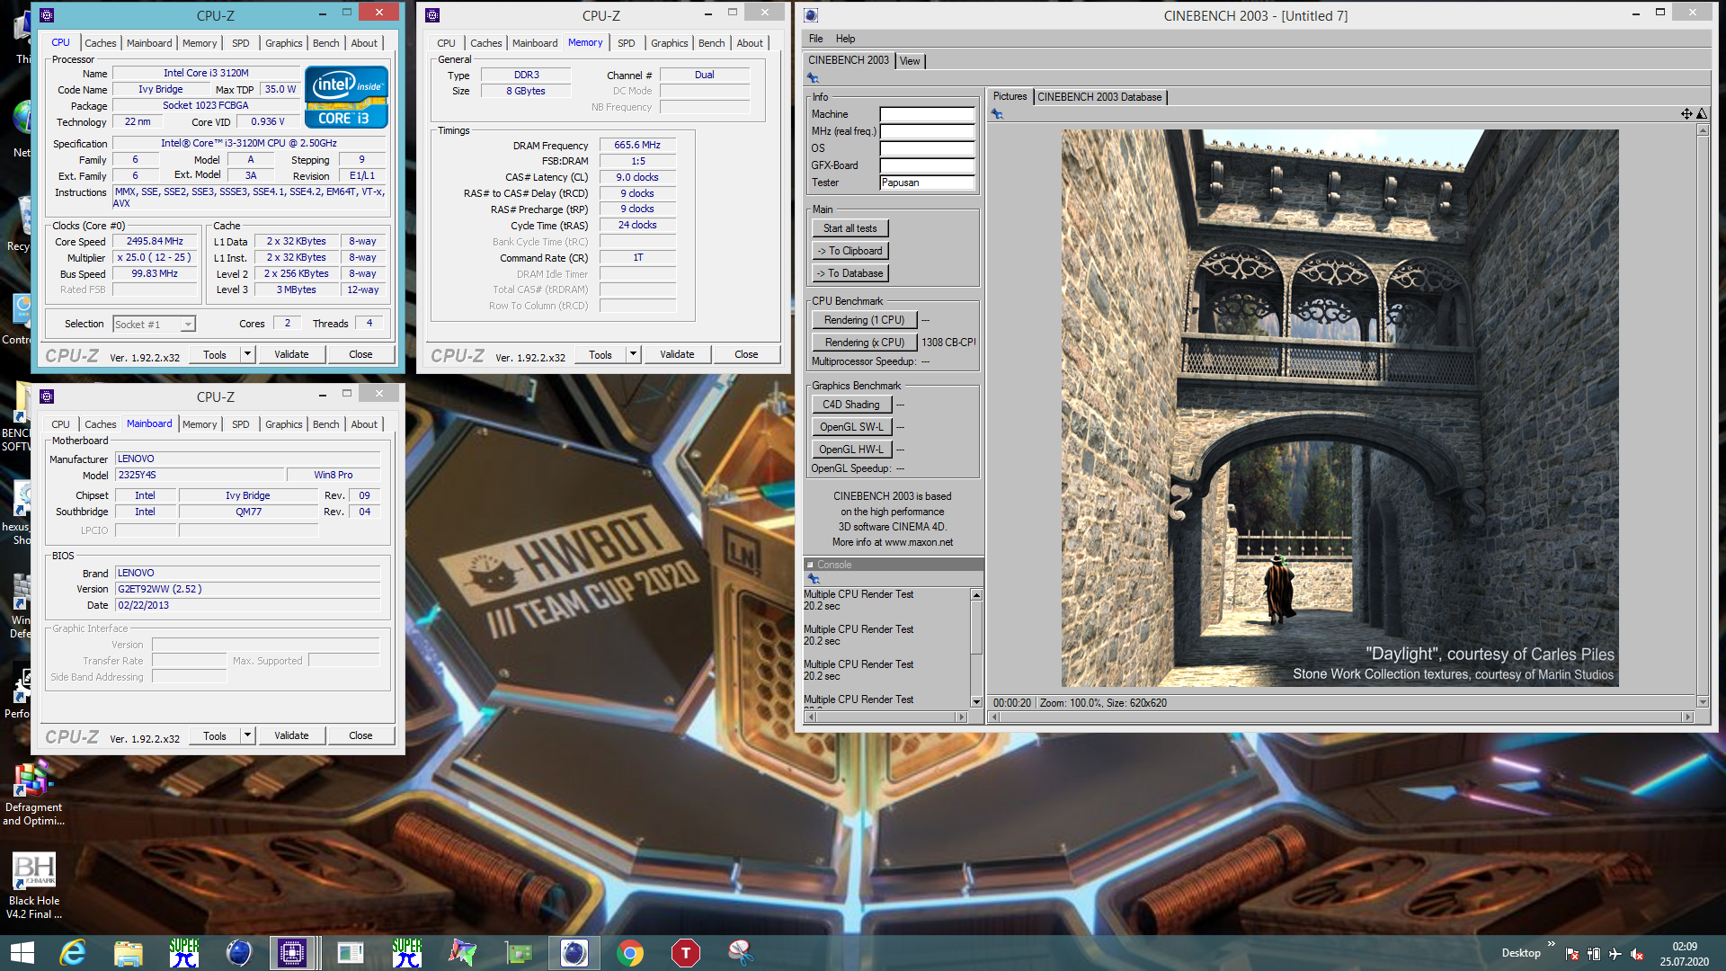Click the rendered Daylight picture
Viewport: 1726px width, 971px height.
(1339, 408)
